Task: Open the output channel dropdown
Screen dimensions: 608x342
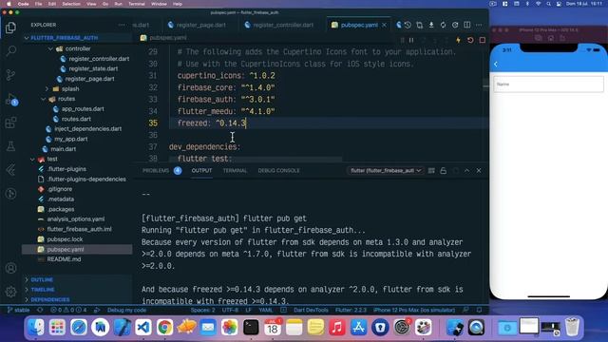Action: (386, 171)
